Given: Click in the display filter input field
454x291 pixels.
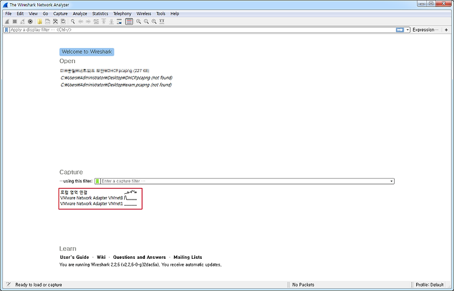Looking at the screenshot, I should 202,30.
